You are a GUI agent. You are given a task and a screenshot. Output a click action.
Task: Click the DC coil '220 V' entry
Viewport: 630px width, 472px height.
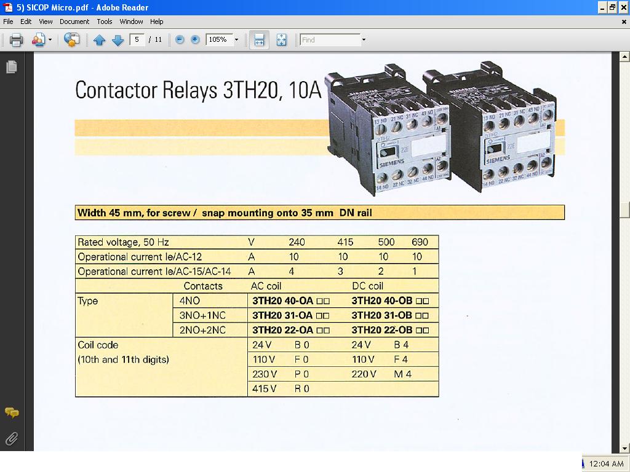coord(364,374)
